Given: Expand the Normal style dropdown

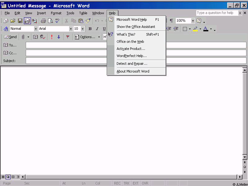Looking at the screenshot, I should pos(36,29).
